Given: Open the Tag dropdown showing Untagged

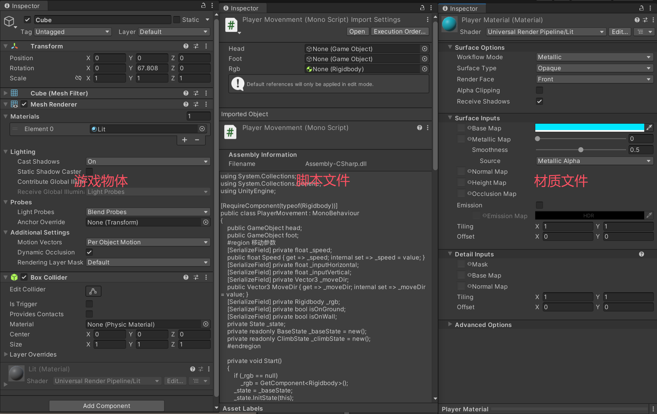Looking at the screenshot, I should point(73,32).
